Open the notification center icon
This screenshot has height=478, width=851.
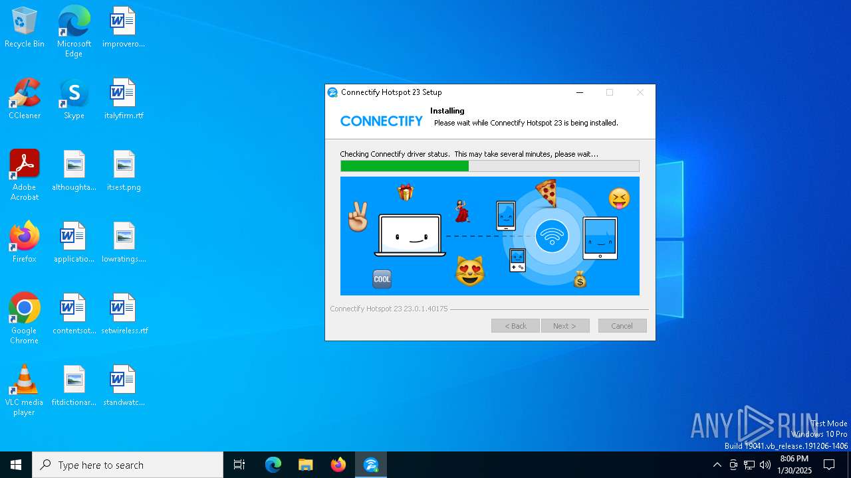click(x=829, y=465)
